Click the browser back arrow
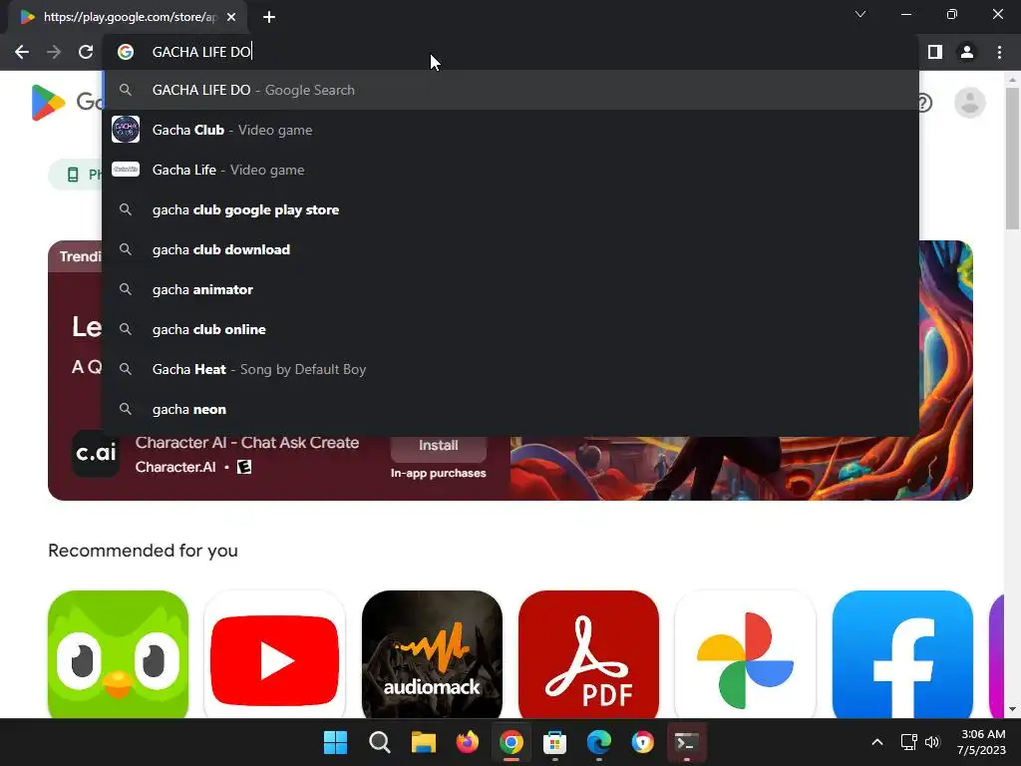Viewport: 1021px width, 766px height. (x=22, y=52)
